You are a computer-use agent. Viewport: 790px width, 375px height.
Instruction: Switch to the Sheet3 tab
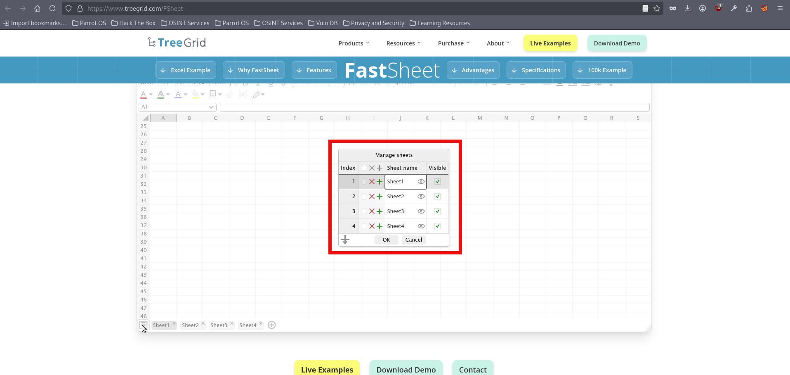[x=219, y=325]
